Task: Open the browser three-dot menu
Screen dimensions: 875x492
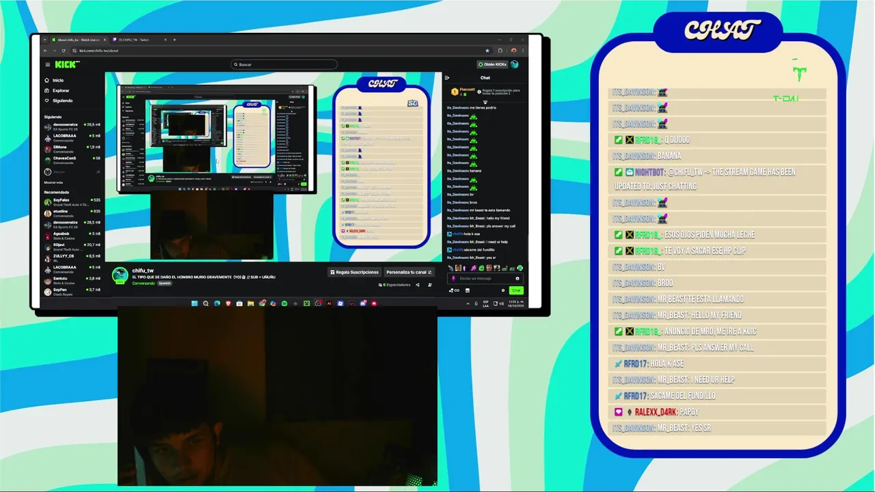Action: click(524, 51)
